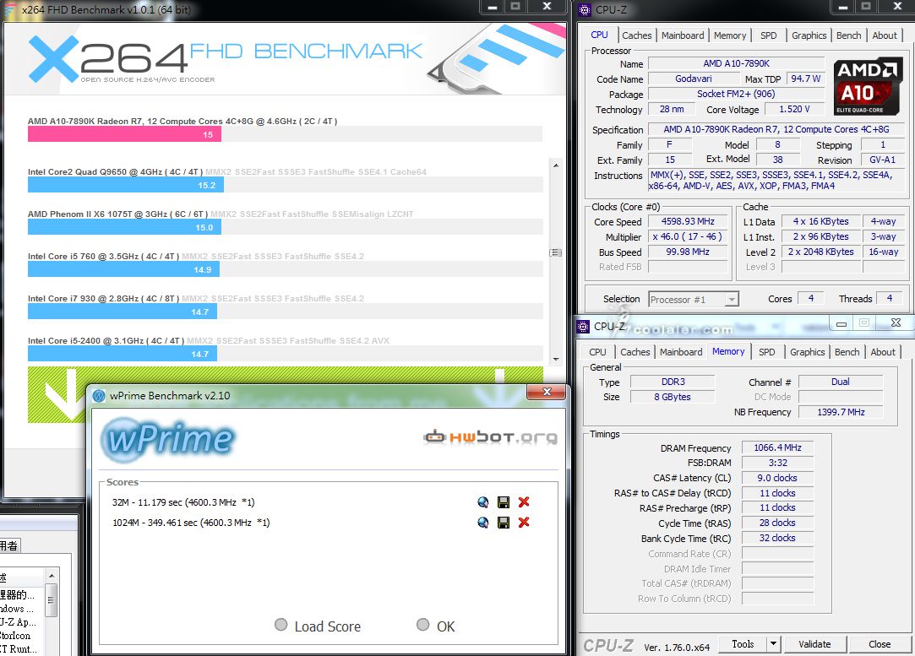This screenshot has width=915, height=656.
Task: Delete the 1024M score using red X
Action: click(524, 523)
